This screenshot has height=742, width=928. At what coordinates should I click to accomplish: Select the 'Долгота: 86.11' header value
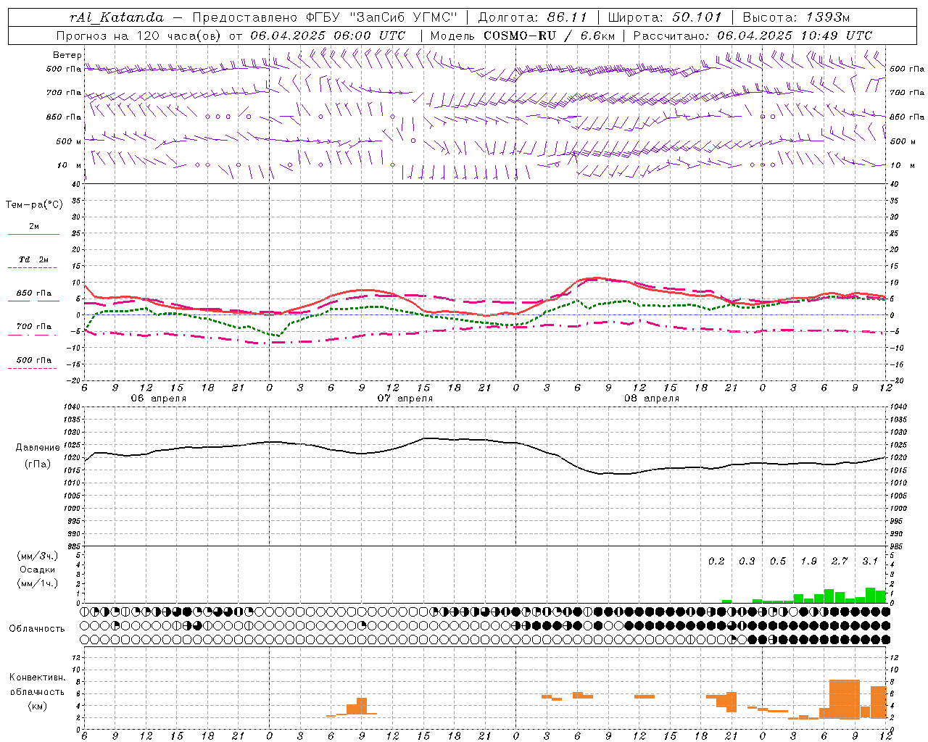pyautogui.click(x=532, y=17)
